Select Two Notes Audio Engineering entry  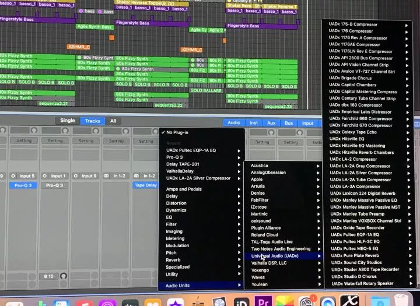281,249
